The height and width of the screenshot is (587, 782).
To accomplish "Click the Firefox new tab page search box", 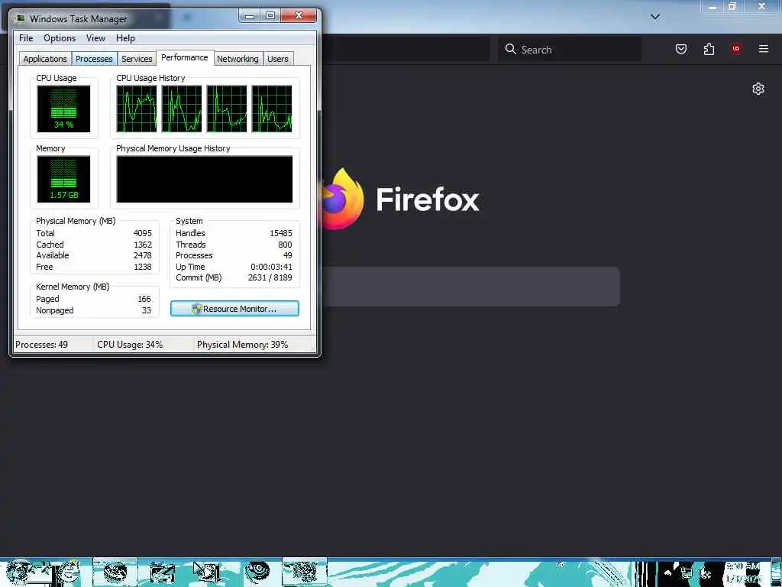I will (x=470, y=287).
